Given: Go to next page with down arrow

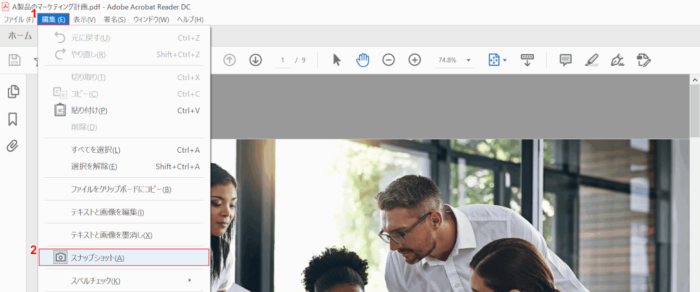Looking at the screenshot, I should pos(255,60).
